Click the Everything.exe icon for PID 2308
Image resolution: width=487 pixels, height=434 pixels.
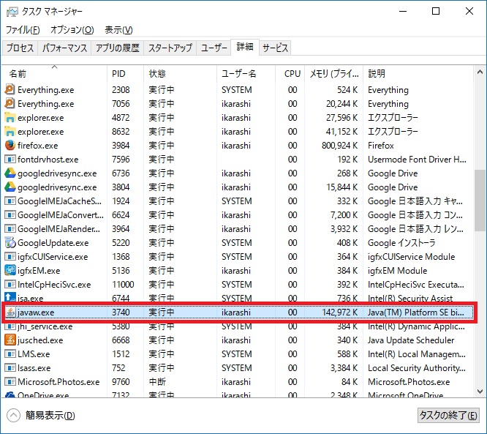click(10, 89)
